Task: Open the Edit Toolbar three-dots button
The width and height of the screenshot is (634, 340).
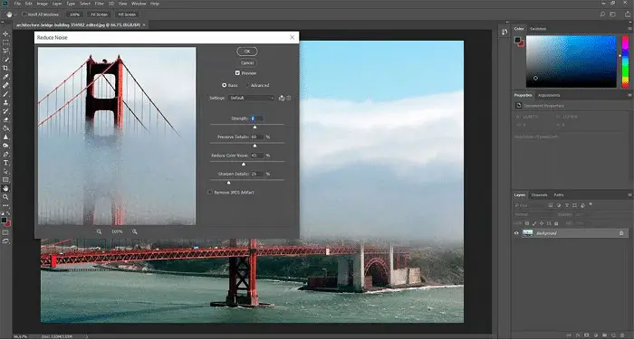Action: pos(5,205)
